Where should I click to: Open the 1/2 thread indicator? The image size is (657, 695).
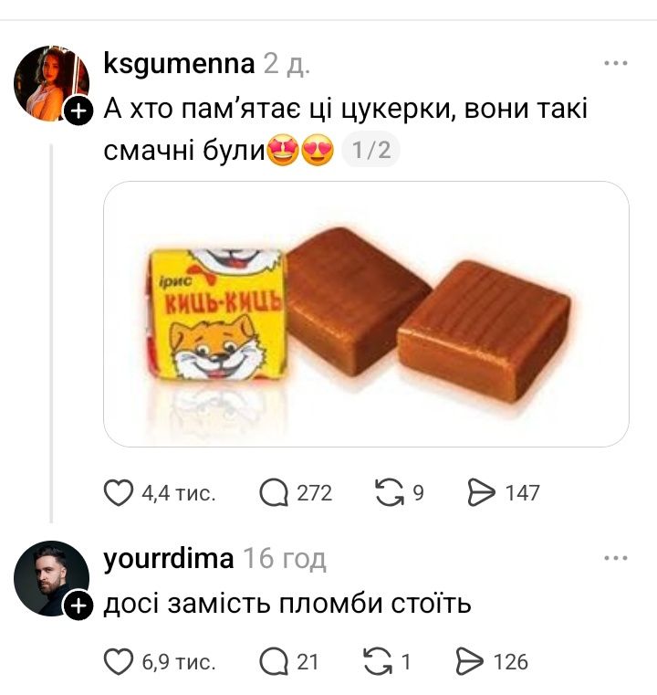pyautogui.click(x=371, y=150)
